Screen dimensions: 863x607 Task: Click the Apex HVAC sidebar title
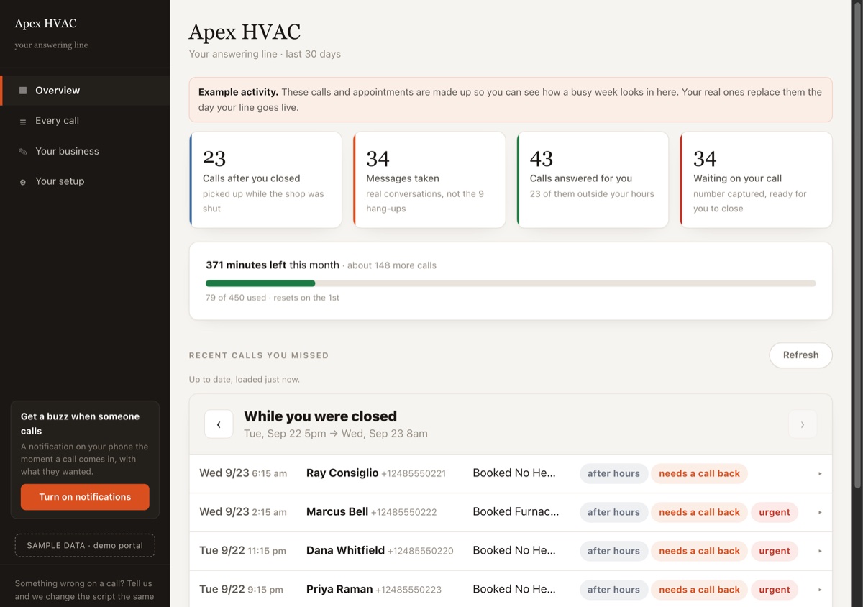coord(45,24)
